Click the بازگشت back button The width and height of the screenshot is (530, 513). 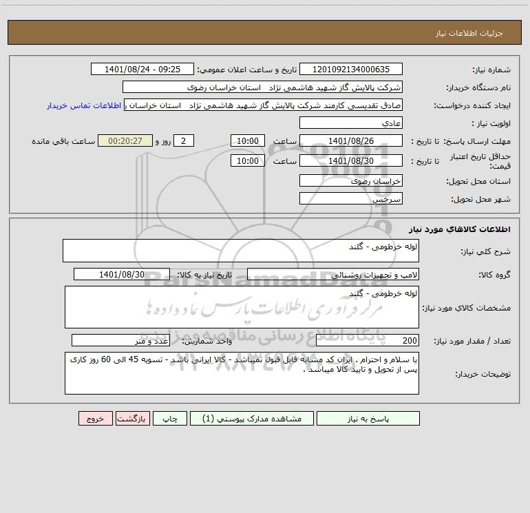point(132,418)
